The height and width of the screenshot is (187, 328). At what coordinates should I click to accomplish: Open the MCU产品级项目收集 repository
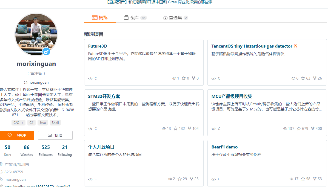pos(232,97)
